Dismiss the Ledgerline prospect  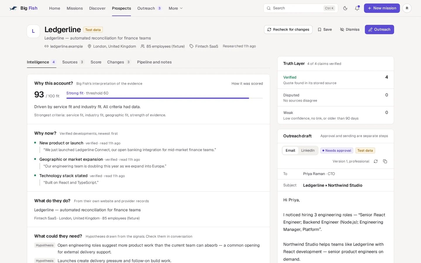click(x=350, y=30)
